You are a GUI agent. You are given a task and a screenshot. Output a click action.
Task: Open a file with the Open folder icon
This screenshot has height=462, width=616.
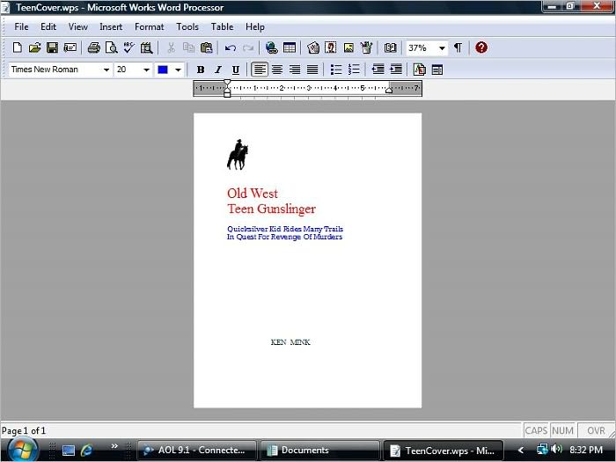(x=34, y=48)
